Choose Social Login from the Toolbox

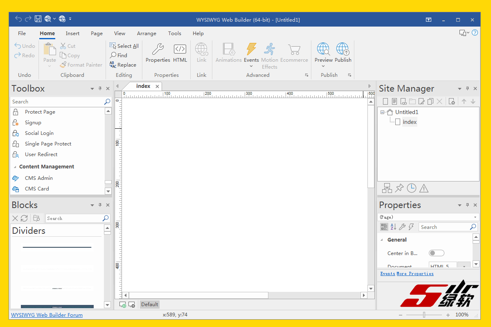coord(39,133)
